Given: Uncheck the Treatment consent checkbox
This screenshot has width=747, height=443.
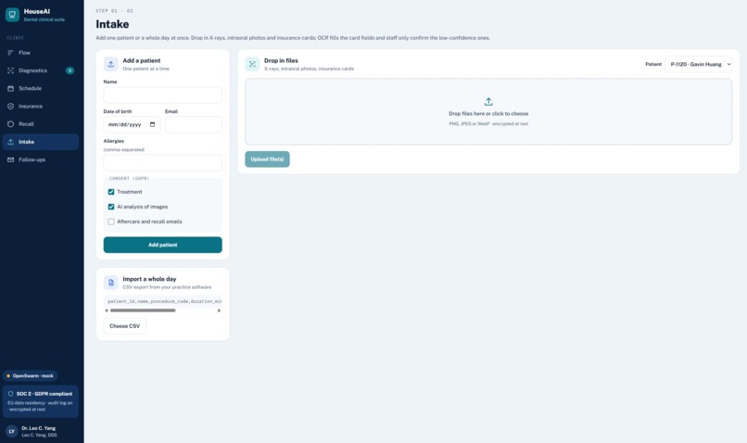Looking at the screenshot, I should 111,192.
